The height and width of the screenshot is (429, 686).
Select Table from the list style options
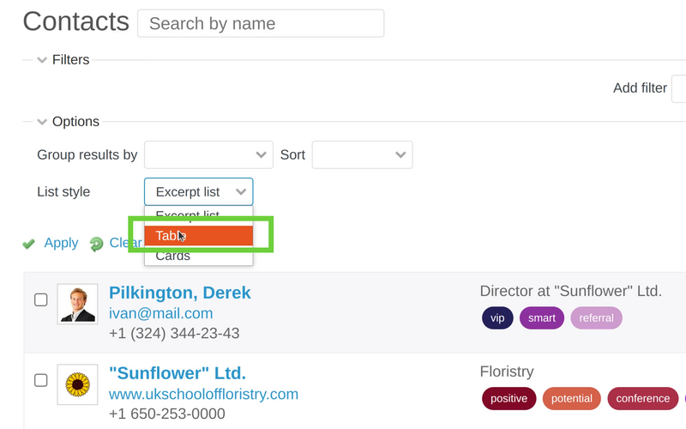tap(198, 236)
